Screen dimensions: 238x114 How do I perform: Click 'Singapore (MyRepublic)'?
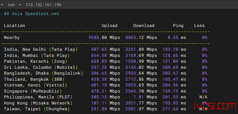(33, 91)
